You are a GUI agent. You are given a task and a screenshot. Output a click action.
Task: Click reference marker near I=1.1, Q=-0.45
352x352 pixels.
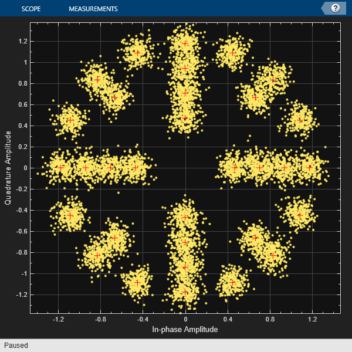tap(300, 215)
